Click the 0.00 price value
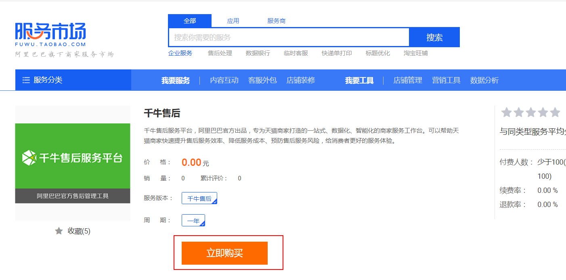The height and width of the screenshot is (280, 566). [x=191, y=163]
